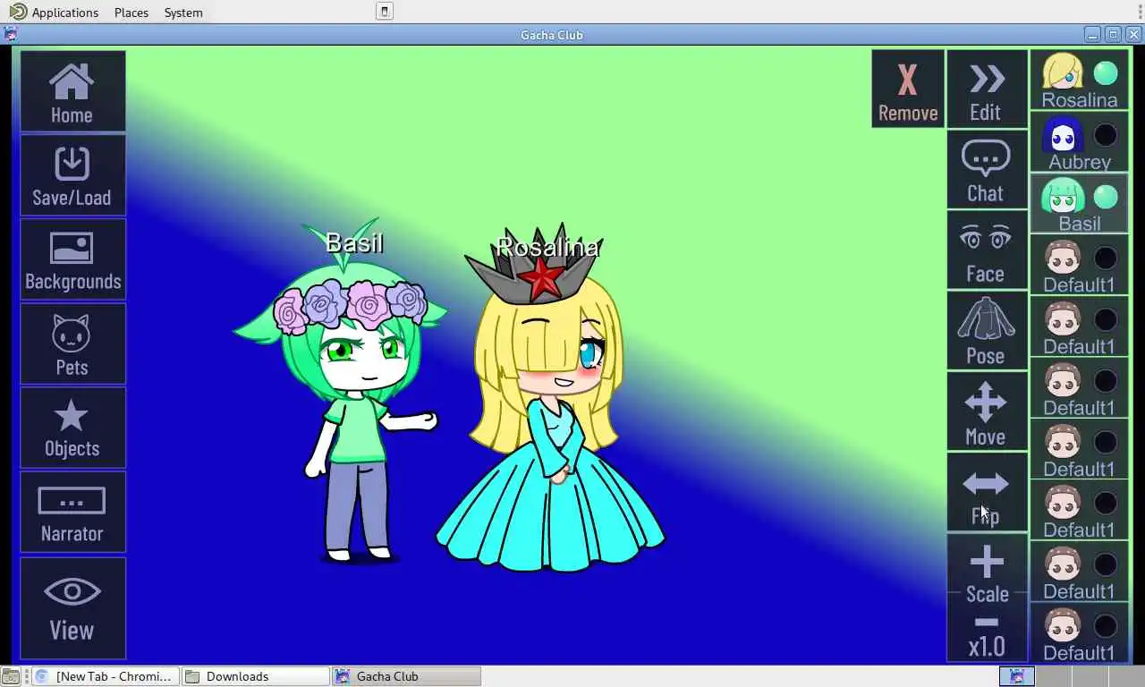Screen dimensions: 1145x687
Task: Open the Backgrounds picker
Action: [x=72, y=259]
